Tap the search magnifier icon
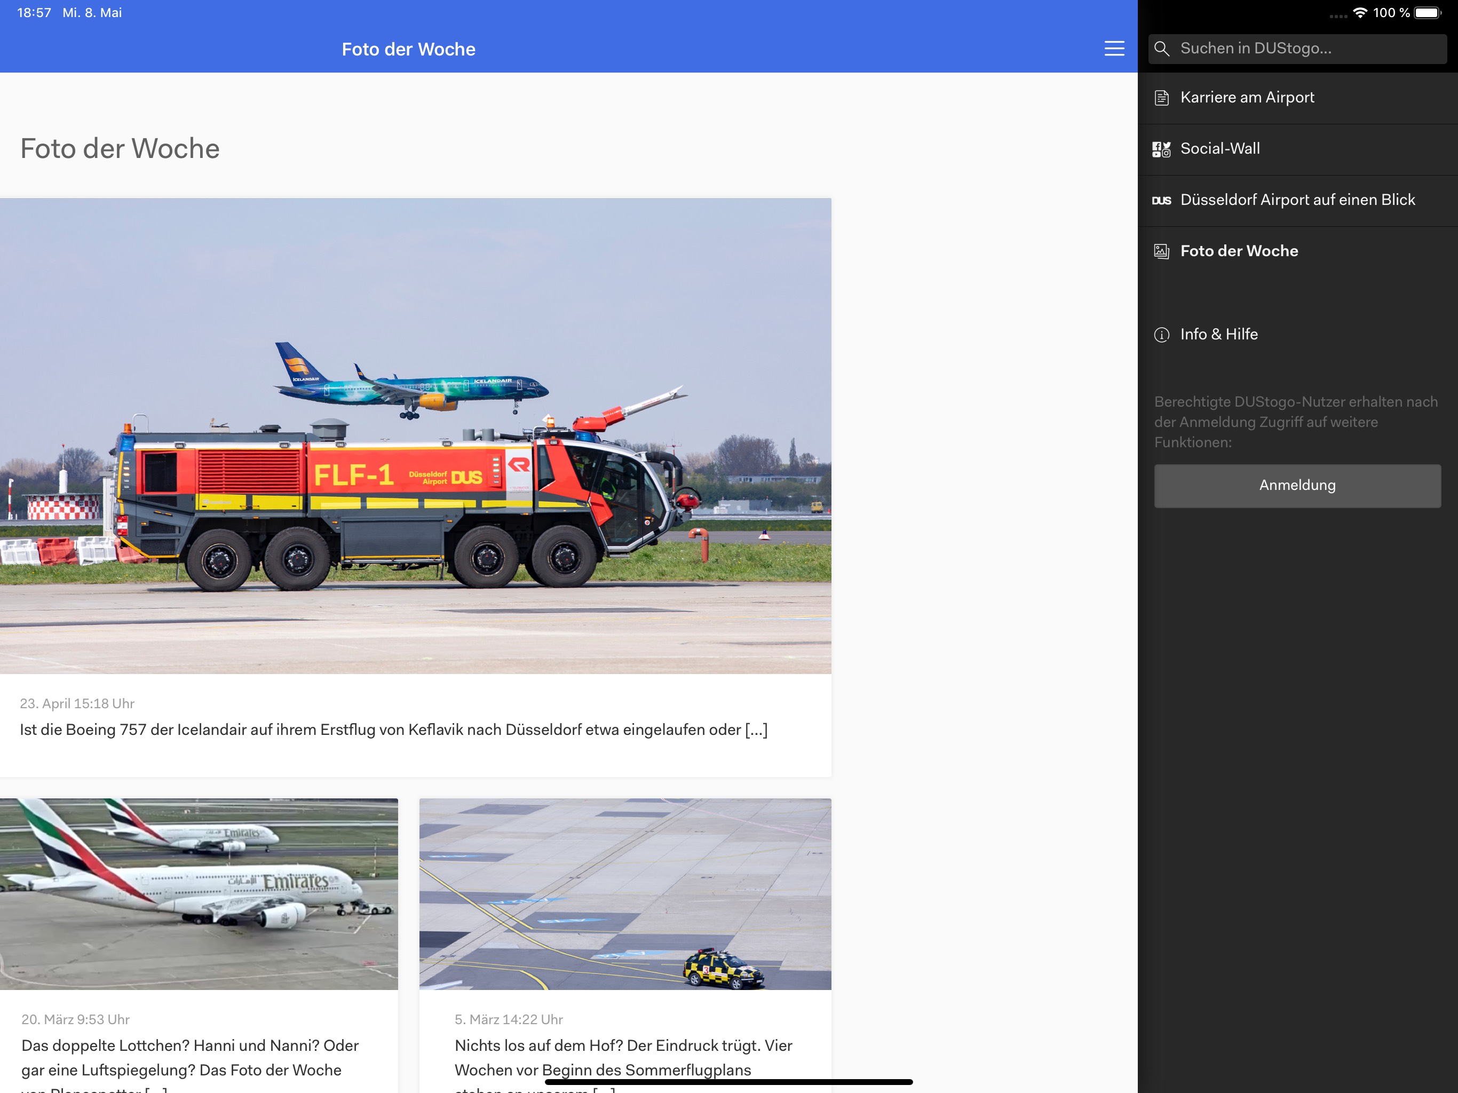This screenshot has width=1458, height=1093. (x=1161, y=49)
